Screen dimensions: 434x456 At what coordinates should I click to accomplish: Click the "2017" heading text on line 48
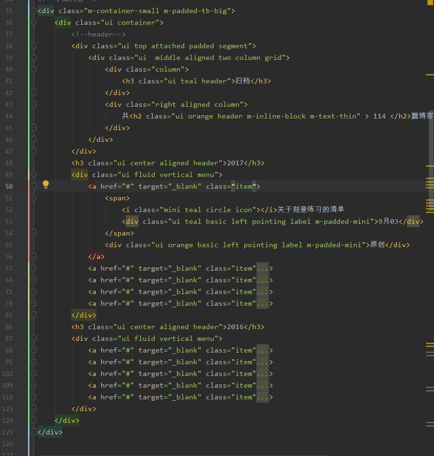click(x=235, y=163)
